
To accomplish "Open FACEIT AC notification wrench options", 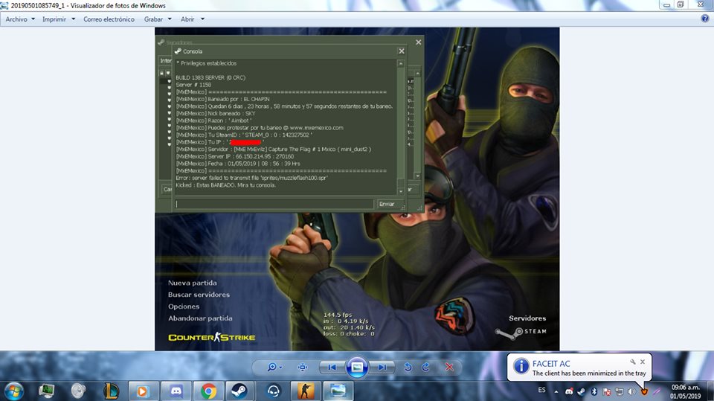I will (x=632, y=362).
